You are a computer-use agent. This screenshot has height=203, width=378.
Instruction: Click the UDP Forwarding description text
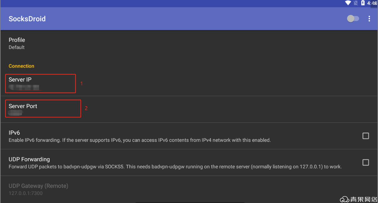point(175,167)
